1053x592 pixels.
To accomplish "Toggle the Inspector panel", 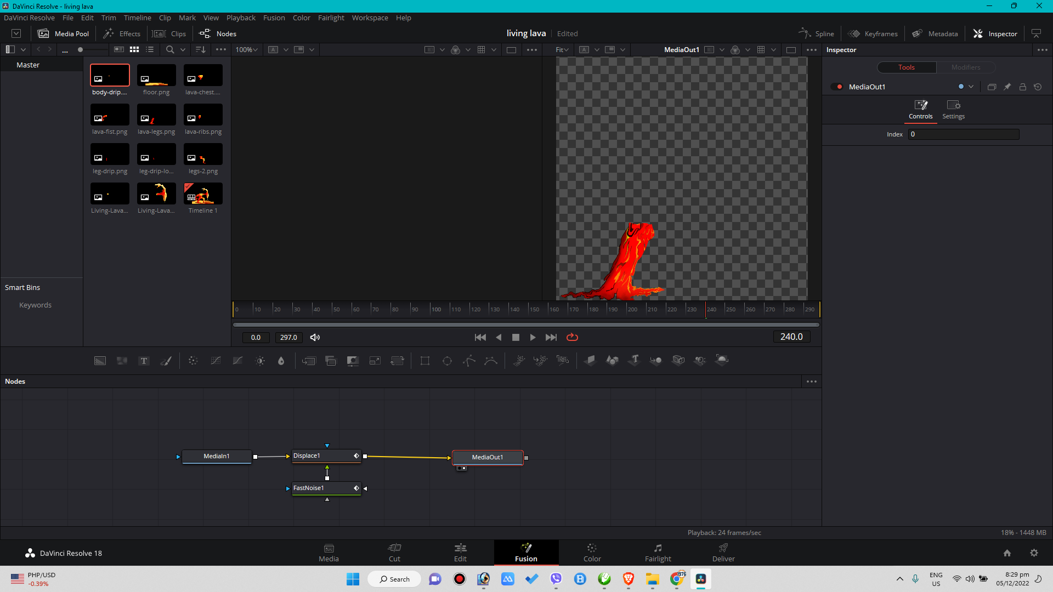I will pyautogui.click(x=995, y=33).
